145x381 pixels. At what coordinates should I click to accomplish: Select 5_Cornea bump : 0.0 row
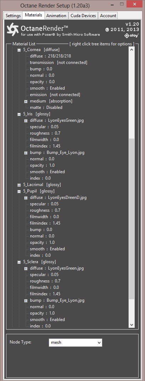click(x=41, y=69)
